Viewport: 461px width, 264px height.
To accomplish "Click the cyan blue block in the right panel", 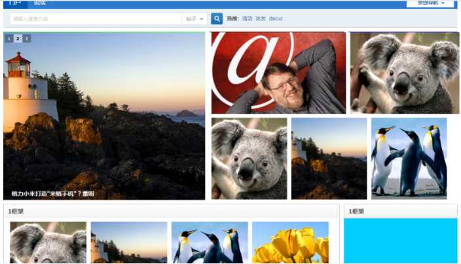I will 401,241.
